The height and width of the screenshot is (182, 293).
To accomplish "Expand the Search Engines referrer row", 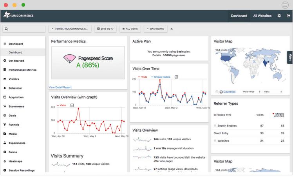I will (215, 126).
